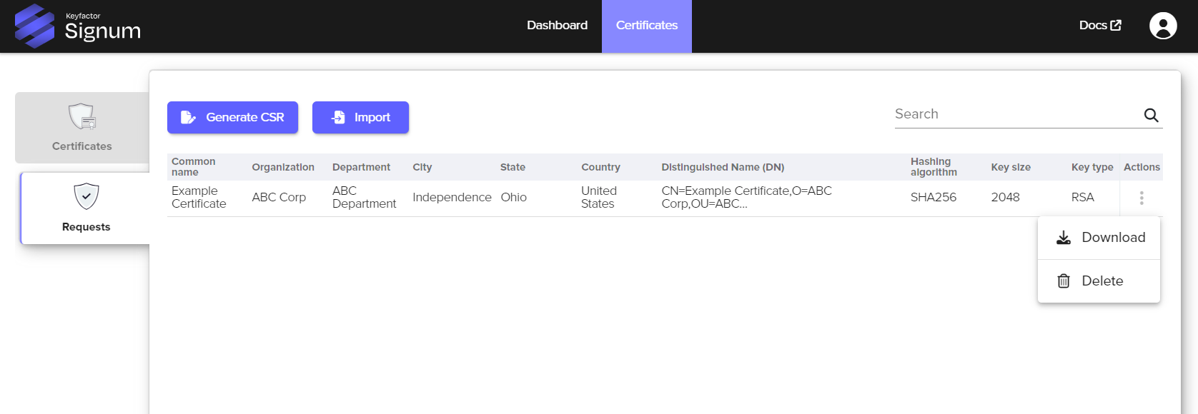Click the download icon in actions menu
1198x414 pixels.
pyautogui.click(x=1064, y=238)
